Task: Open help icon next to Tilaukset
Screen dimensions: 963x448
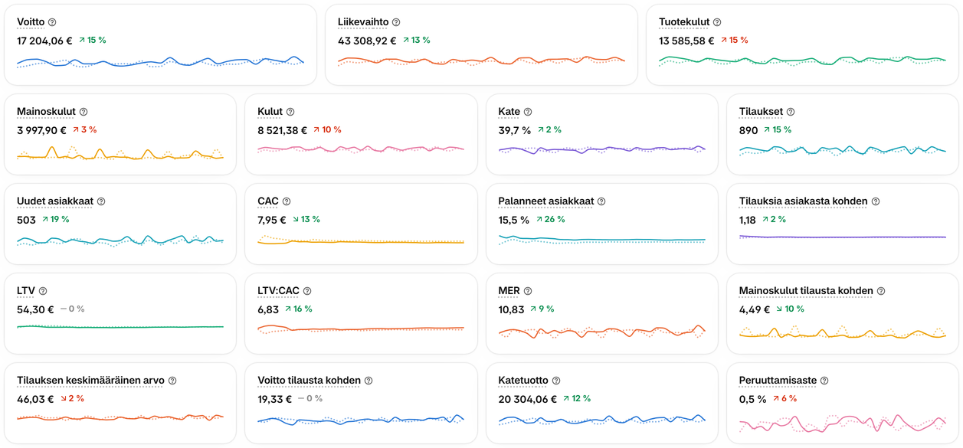Action: [x=791, y=112]
